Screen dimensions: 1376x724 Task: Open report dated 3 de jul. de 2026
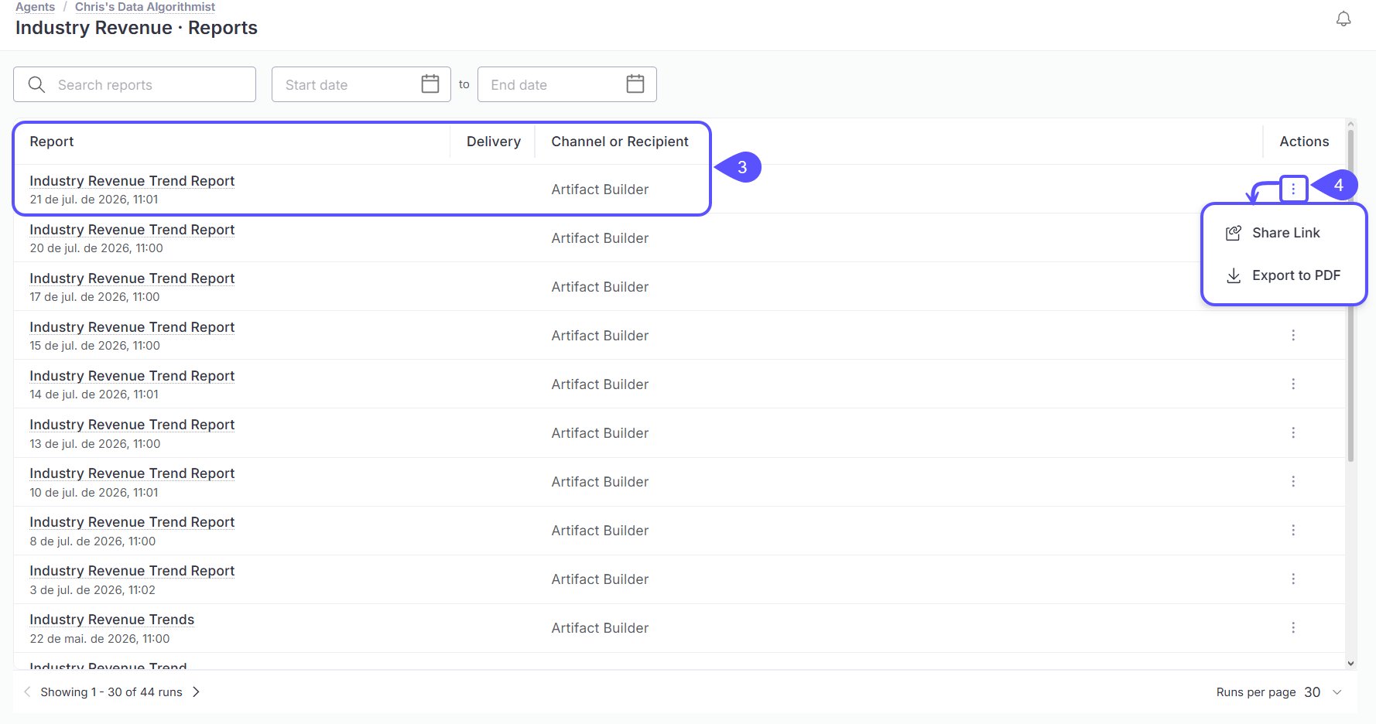point(132,571)
